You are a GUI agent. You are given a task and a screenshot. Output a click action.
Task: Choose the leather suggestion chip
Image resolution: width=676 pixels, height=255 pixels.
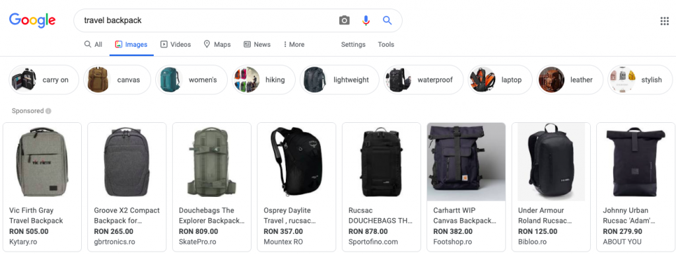tap(570, 80)
